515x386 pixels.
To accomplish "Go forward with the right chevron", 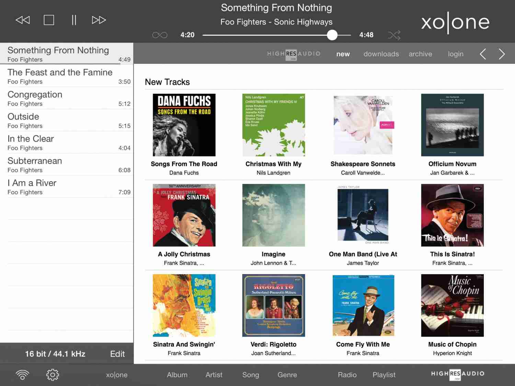I will coord(502,54).
